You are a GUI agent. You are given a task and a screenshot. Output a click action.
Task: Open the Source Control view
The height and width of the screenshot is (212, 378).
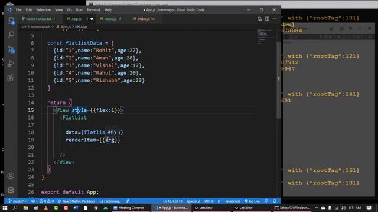pyautogui.click(x=11, y=49)
